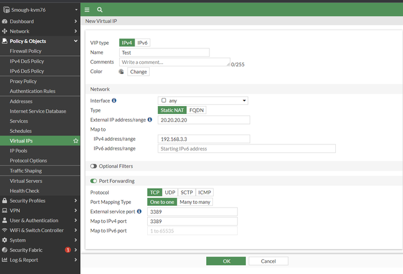Click the Starting IPv6 address field
The width and height of the screenshot is (403, 274).
tap(247, 149)
